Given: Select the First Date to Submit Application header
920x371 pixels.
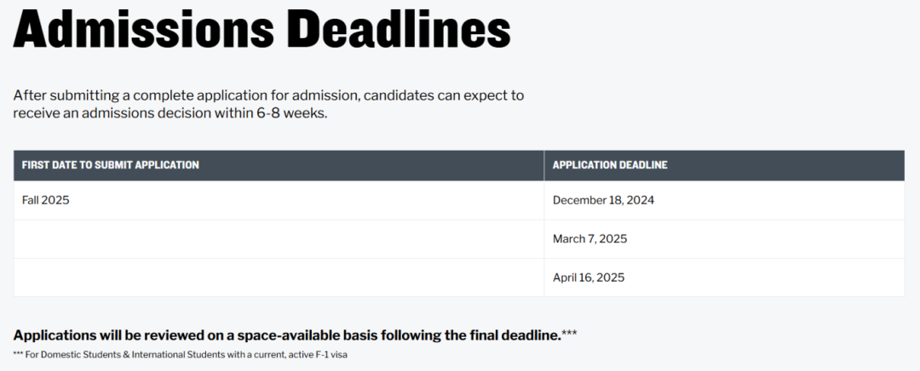Looking at the screenshot, I should (x=279, y=165).
